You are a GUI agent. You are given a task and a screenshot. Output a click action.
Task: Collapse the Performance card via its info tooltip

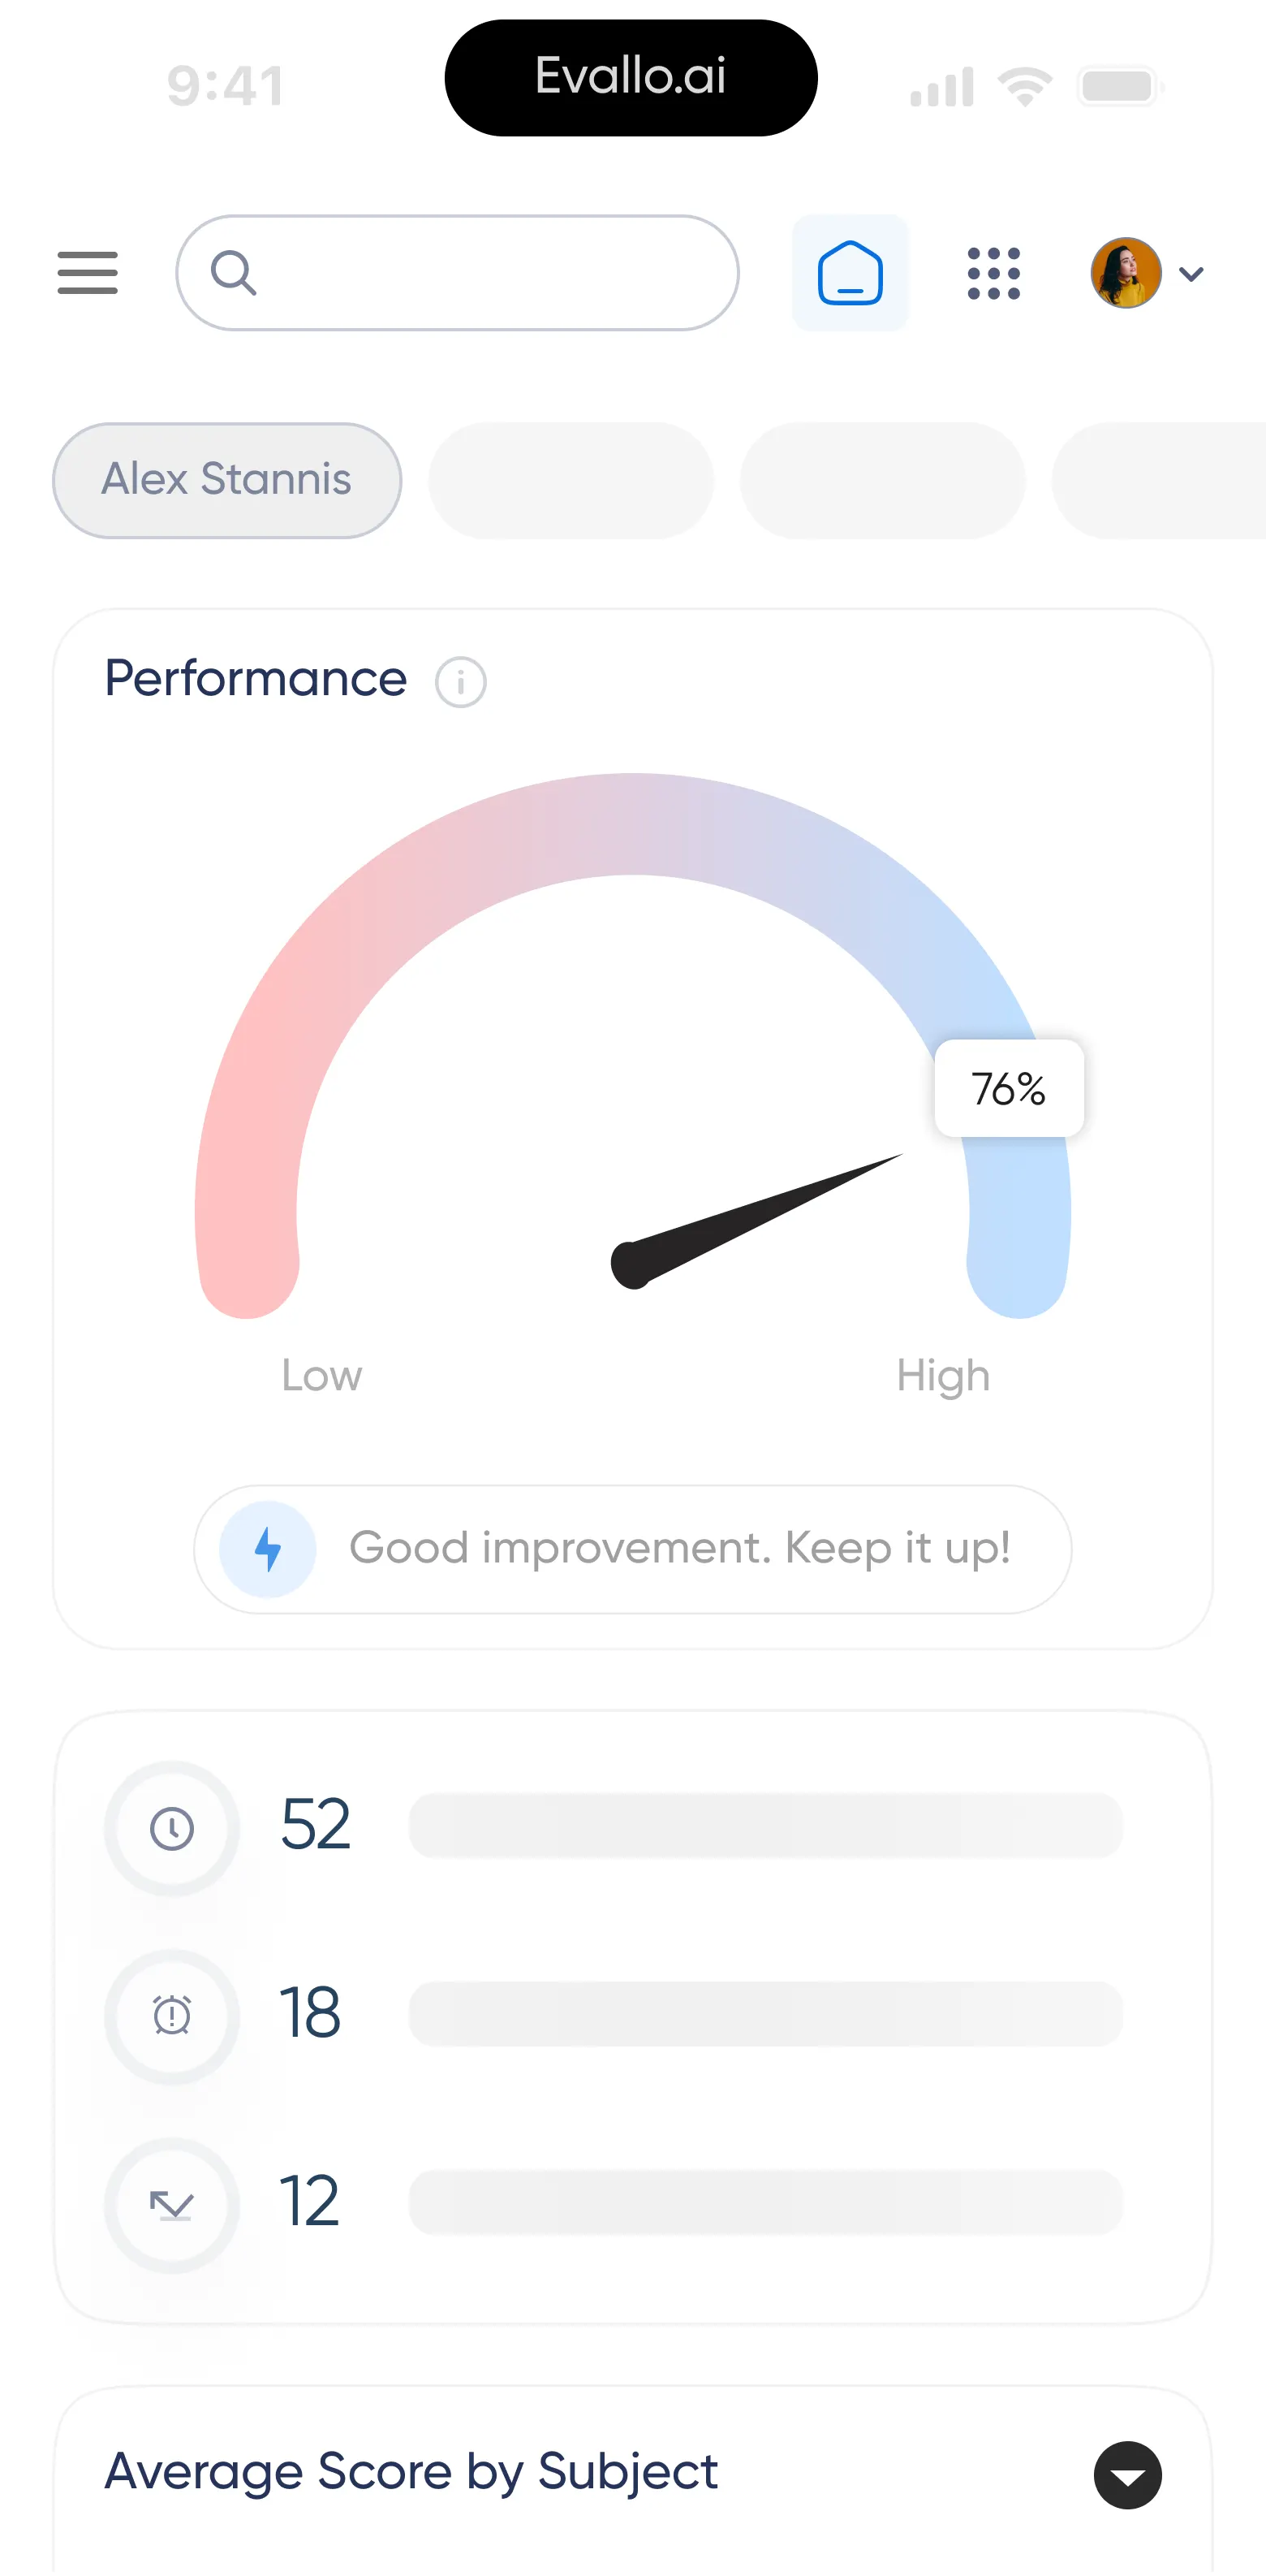pyautogui.click(x=461, y=681)
